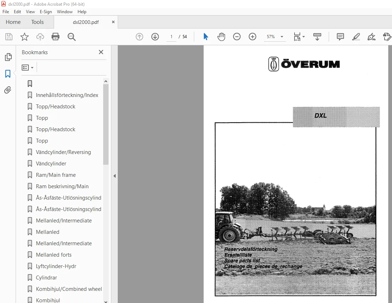Click the fit page width icon
The width and height of the screenshot is (392, 303).
(297, 37)
